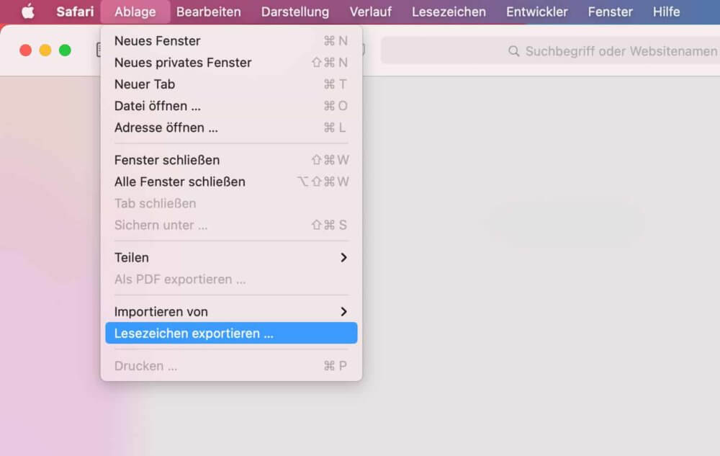Screen dimensions: 720x456
Task: Select Neuer Tab
Action: click(231, 84)
